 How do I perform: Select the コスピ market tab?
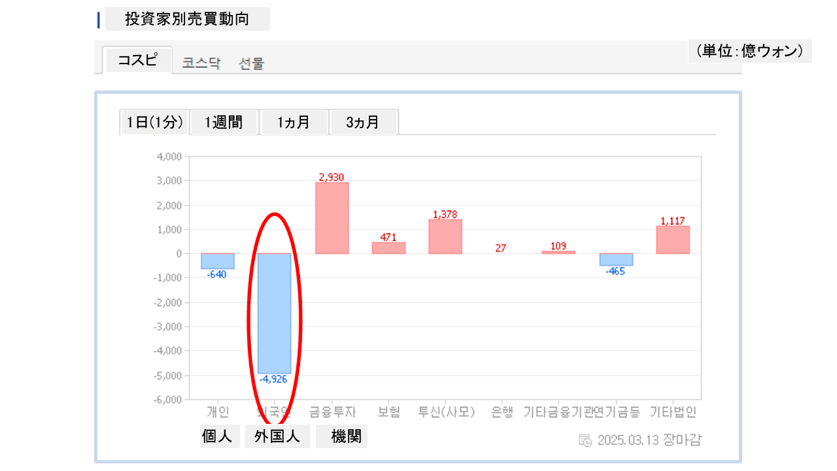(138, 60)
